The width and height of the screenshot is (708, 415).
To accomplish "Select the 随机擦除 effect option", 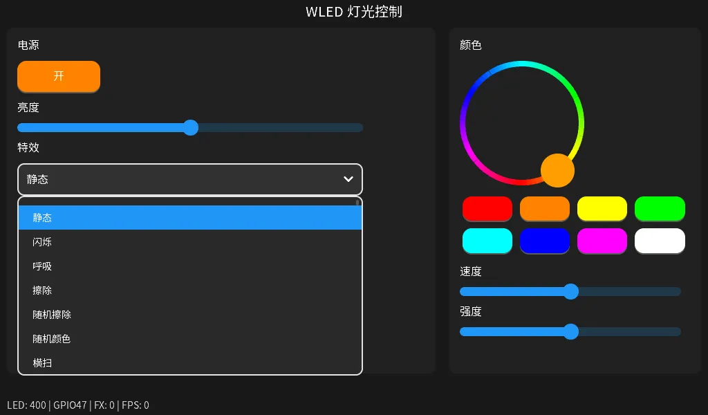I will point(190,315).
